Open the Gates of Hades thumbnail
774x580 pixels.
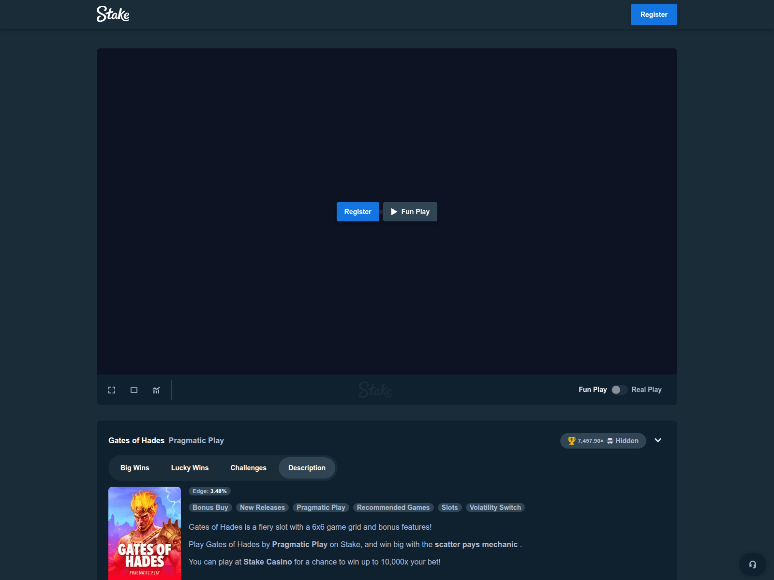(144, 533)
